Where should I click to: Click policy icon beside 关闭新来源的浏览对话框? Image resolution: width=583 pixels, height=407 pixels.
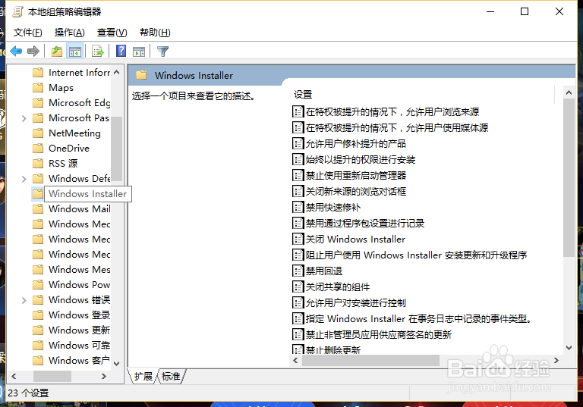(298, 191)
